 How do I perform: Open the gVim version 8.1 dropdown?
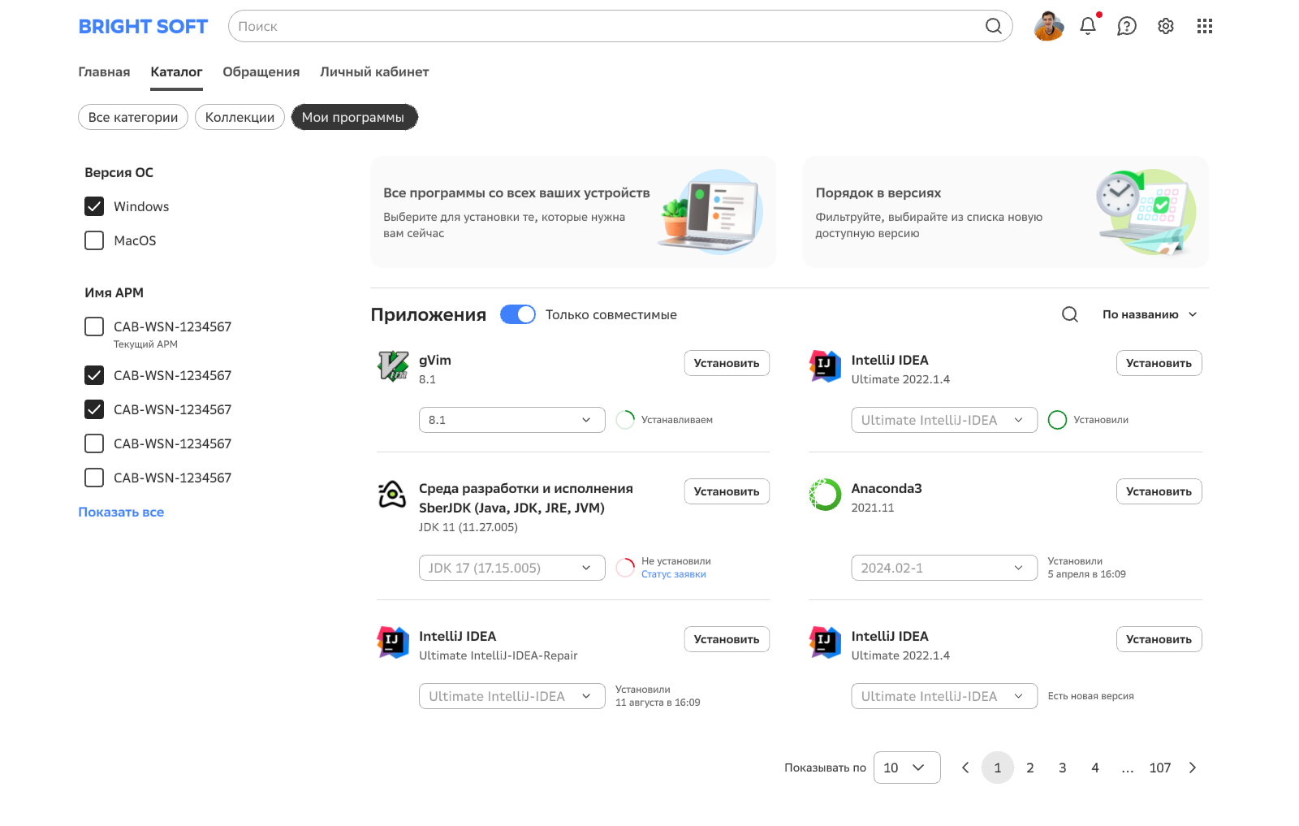click(511, 420)
